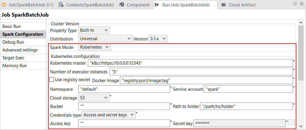306x130 pixels.
Task: Click the Kubernetes master input field
Action: [190, 63]
